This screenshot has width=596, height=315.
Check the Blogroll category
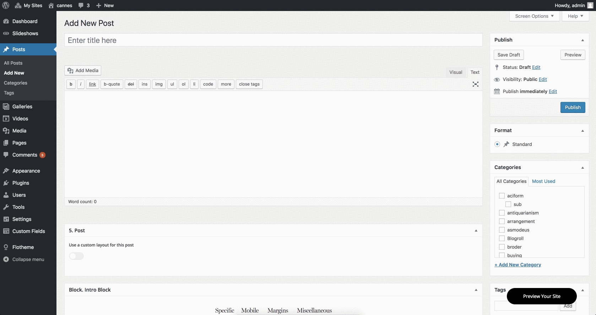(502, 238)
